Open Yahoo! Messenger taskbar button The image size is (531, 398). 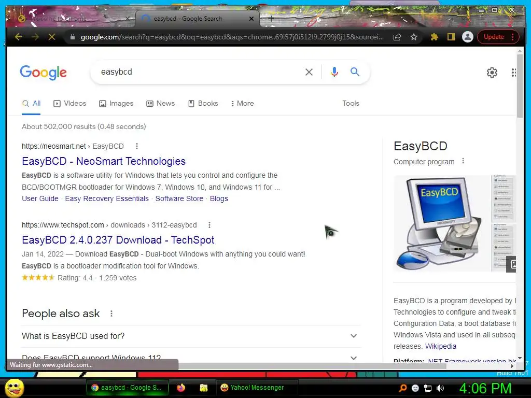[256, 388]
